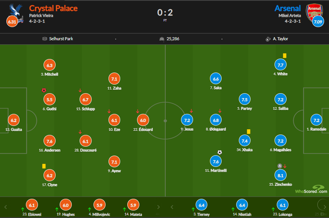Screen dimensions: 329x218
Task: Click Crystal Palace's 6.31 team rating badge
Action: pyautogui.click(x=12, y=22)
